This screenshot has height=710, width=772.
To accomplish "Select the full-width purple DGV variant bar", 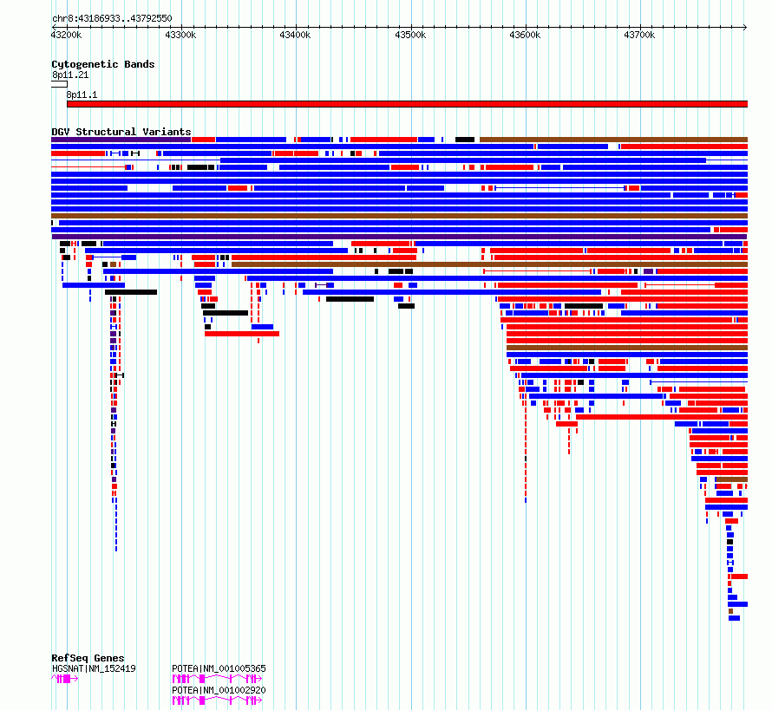I will [399, 237].
